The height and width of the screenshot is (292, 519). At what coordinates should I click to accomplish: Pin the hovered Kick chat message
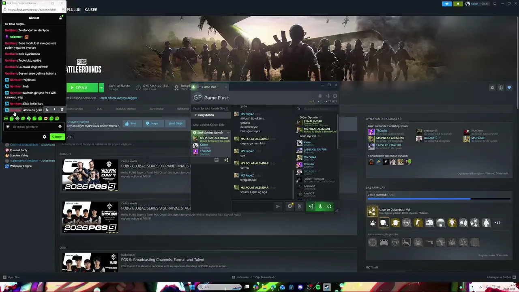pos(54,109)
